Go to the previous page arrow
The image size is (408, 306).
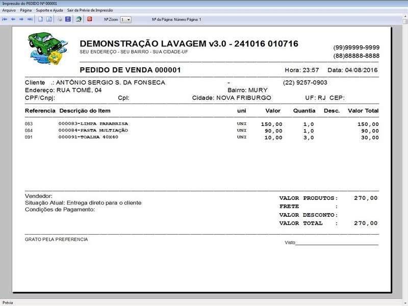(x=14, y=19)
